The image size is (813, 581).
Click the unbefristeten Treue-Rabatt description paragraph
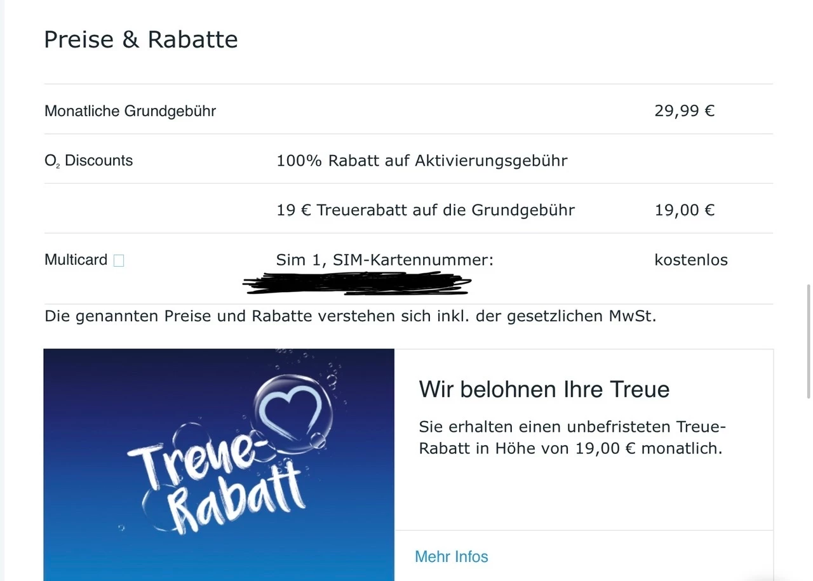click(570, 437)
